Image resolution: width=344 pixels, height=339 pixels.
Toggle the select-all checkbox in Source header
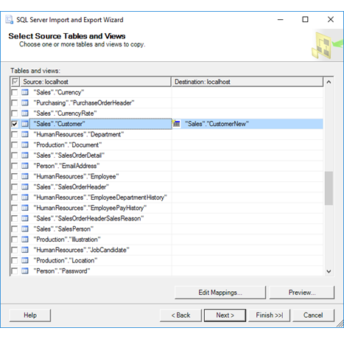(15, 82)
